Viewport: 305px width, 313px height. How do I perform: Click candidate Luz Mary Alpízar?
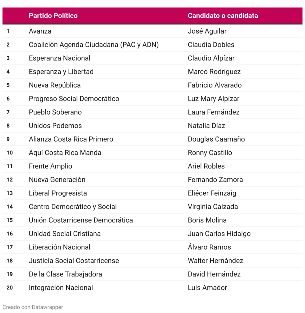(x=213, y=99)
